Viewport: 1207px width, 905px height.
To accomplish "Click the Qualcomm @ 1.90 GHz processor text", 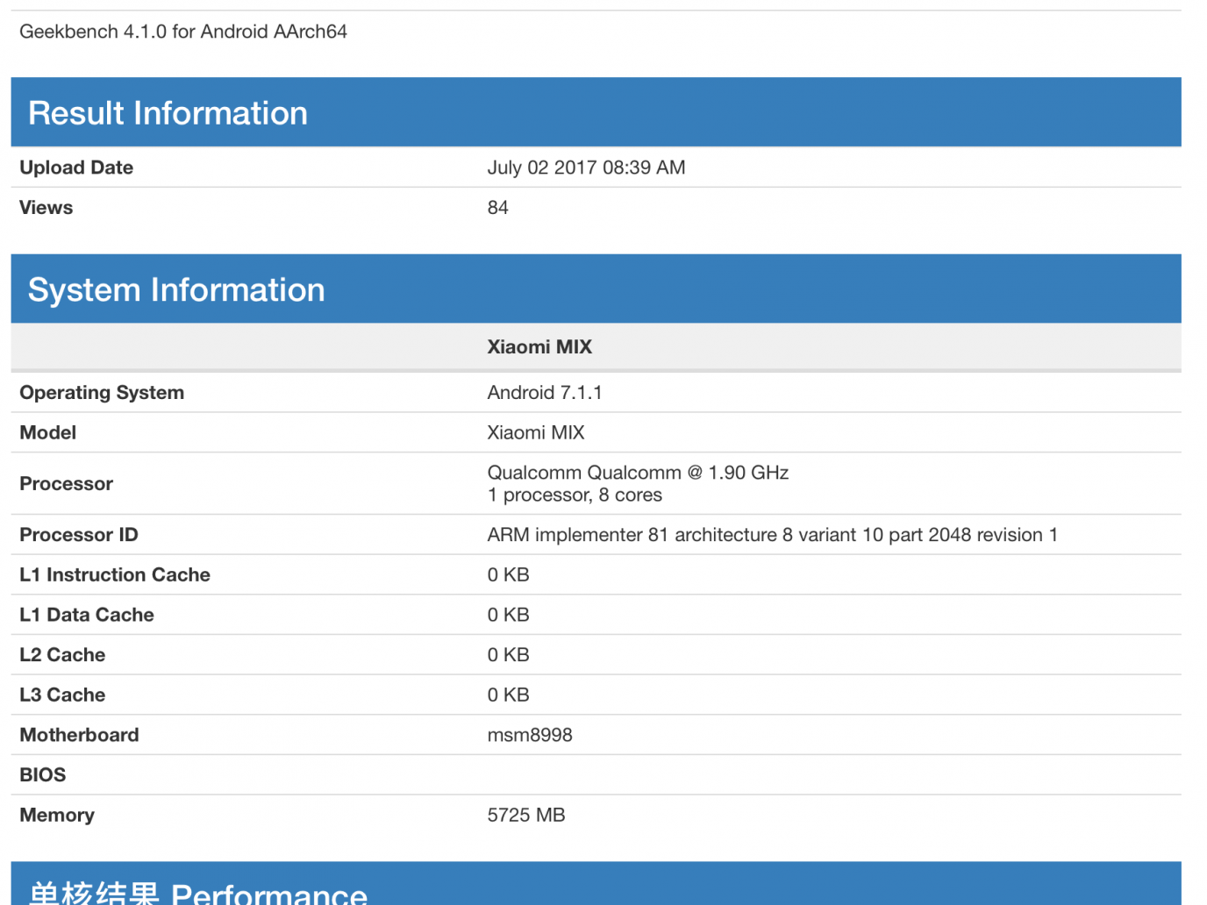I will coord(638,473).
